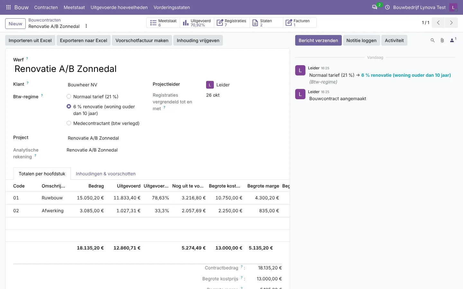Open the Uitgevoerd 70,92% stat button
Image resolution: width=463 pixels, height=289 pixels.
[197, 23]
